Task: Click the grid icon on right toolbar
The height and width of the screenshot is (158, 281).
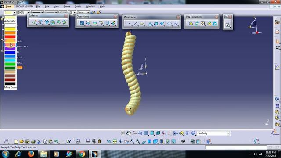Action: pyautogui.click(x=277, y=106)
